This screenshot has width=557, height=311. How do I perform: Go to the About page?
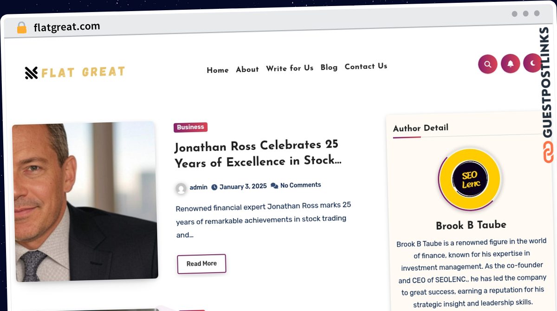247,69
